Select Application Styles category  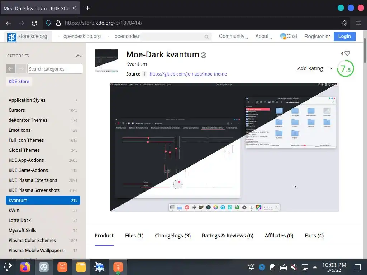pyautogui.click(x=43, y=100)
